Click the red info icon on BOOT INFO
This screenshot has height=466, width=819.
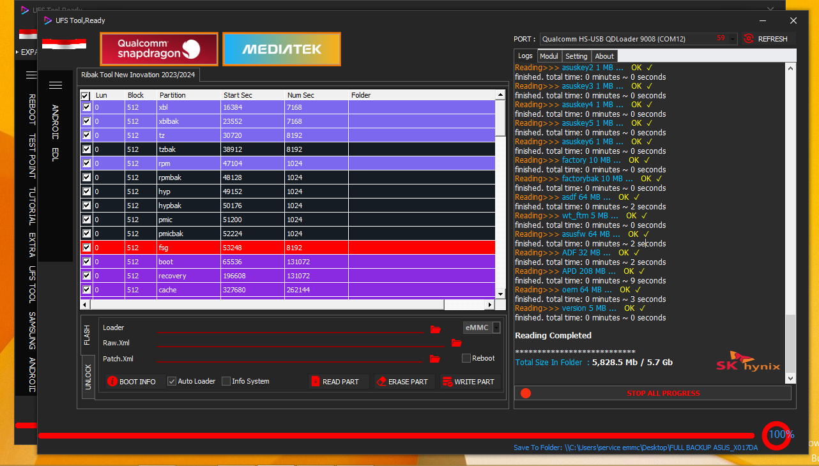112,382
